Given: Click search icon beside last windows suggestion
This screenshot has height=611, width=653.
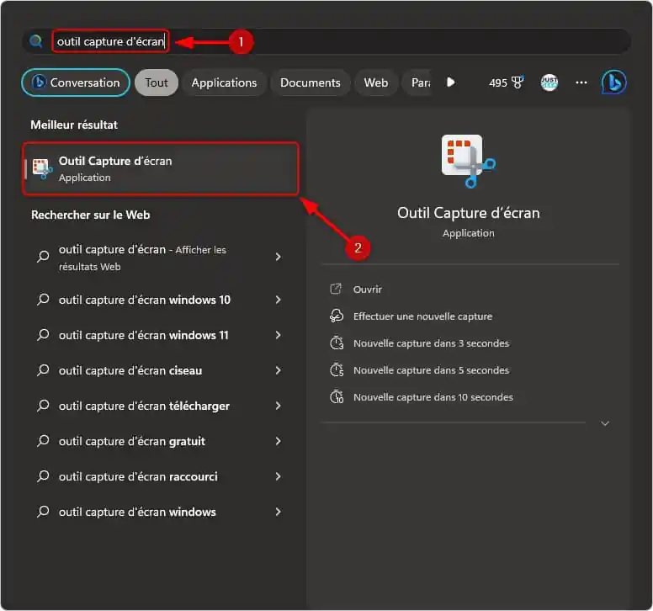Looking at the screenshot, I should tap(43, 512).
